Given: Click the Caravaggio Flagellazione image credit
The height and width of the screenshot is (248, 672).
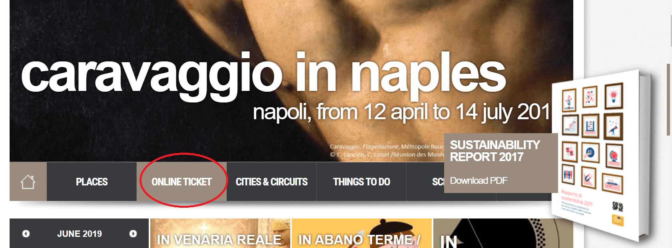Looking at the screenshot, I should [x=387, y=150].
